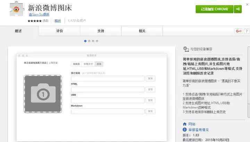Click the extension title 新浪微博图床
This screenshot has height=142, width=250.
[50, 8]
